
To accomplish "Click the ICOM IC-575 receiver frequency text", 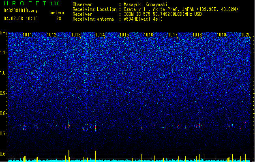I will [163, 14].
